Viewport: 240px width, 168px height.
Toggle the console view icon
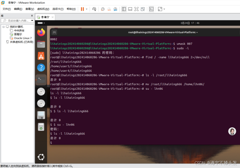151,9
